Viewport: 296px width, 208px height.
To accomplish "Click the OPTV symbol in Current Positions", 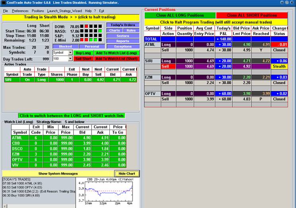I will pos(152,93).
